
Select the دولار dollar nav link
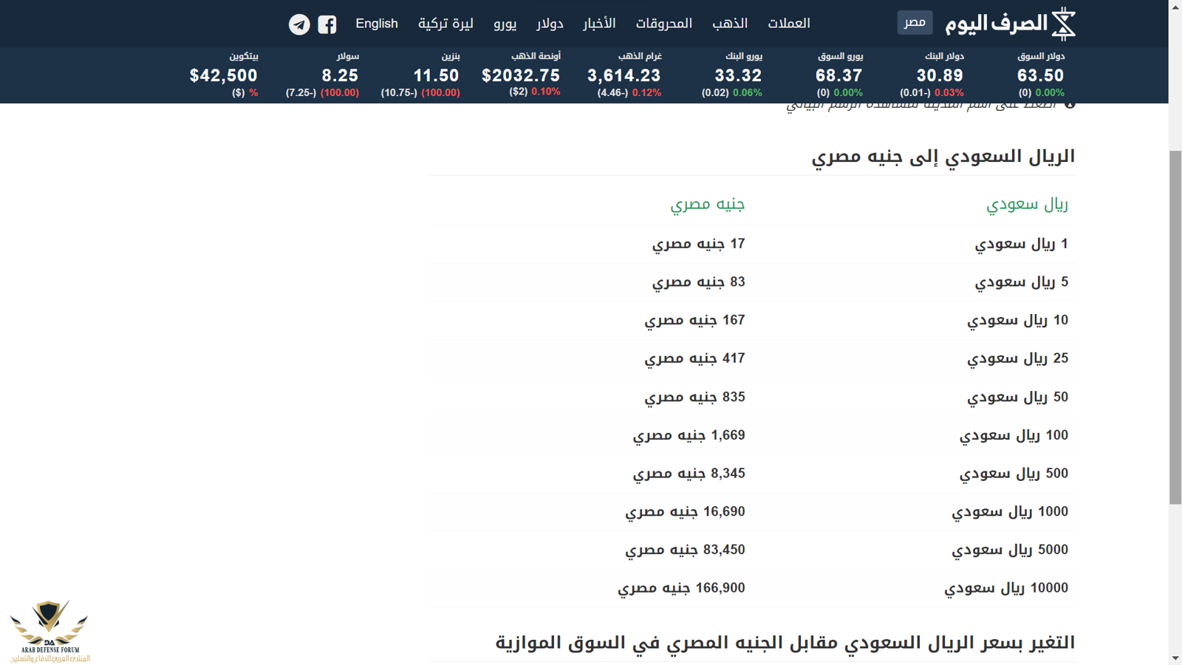[x=550, y=24]
